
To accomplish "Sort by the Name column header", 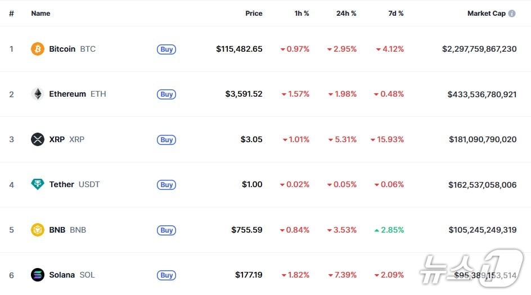I will point(40,13).
